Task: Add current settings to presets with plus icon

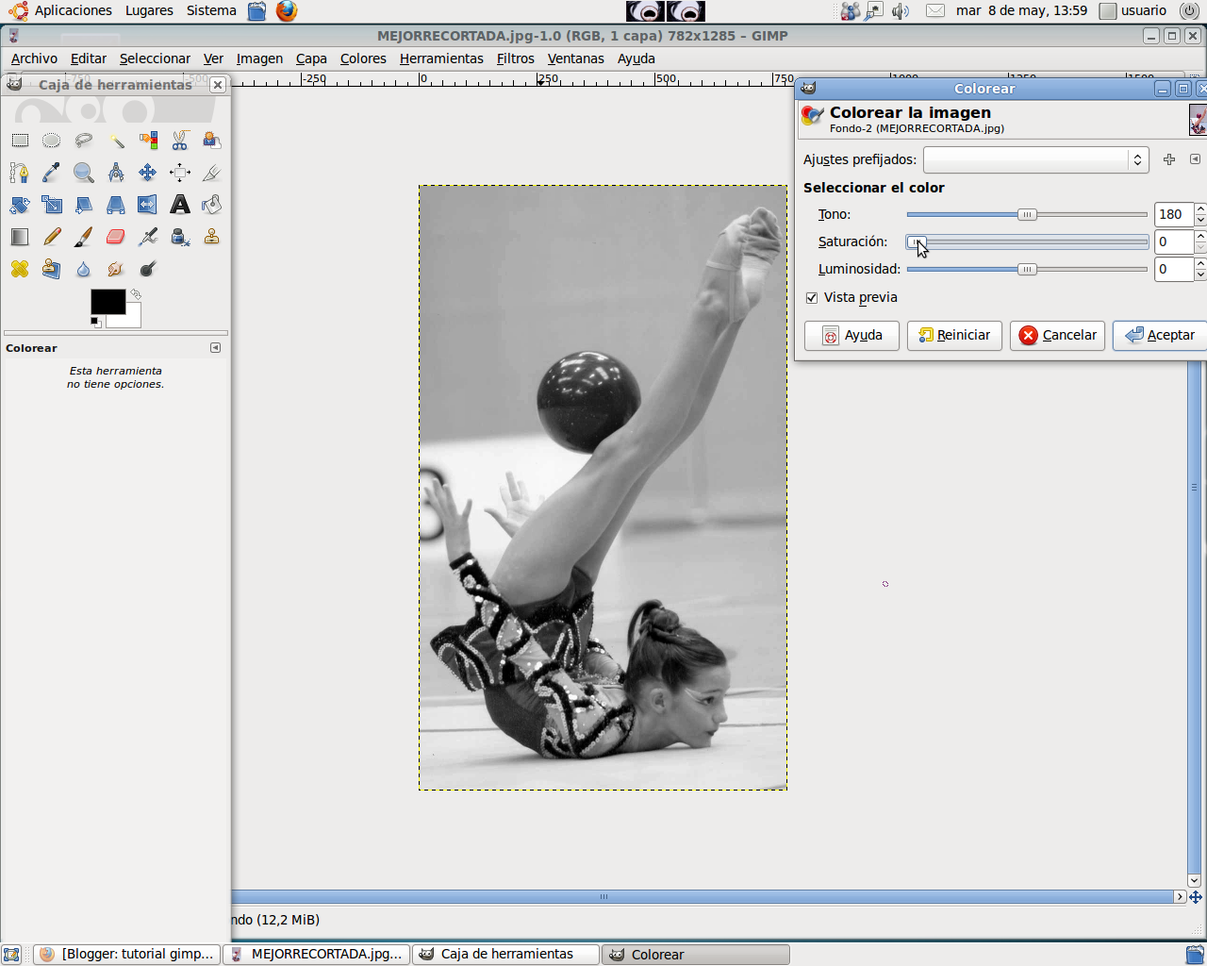Action: point(1169,159)
